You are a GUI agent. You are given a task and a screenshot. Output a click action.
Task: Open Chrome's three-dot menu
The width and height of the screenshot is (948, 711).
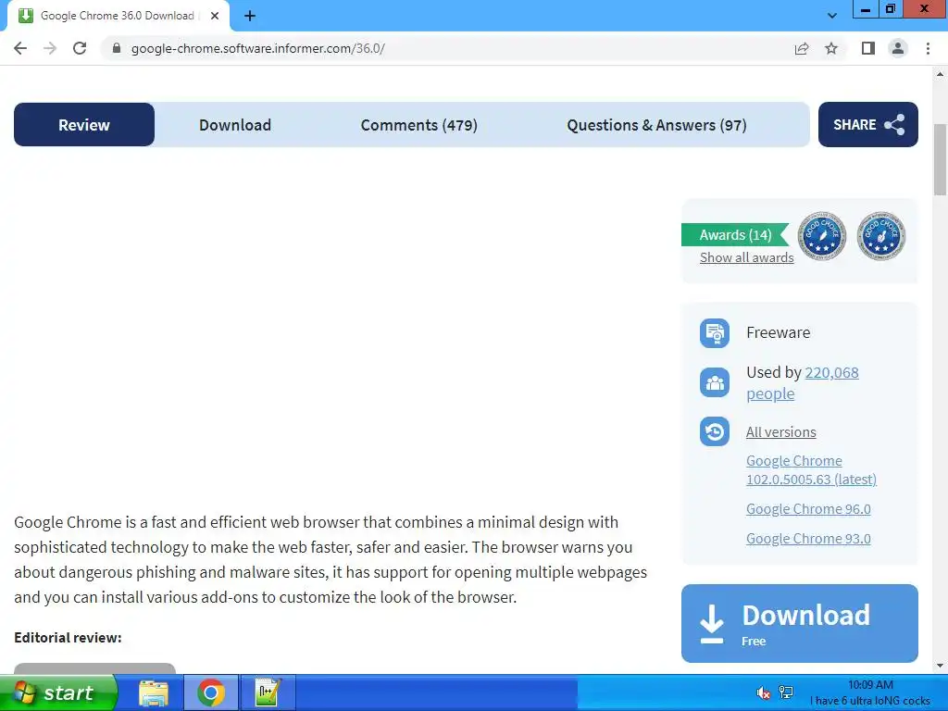[x=928, y=48]
